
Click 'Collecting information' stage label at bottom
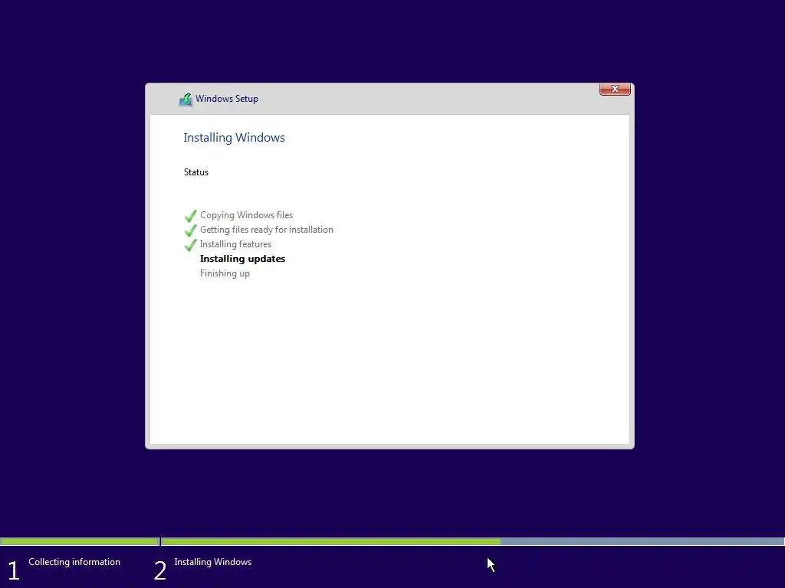[74, 562]
